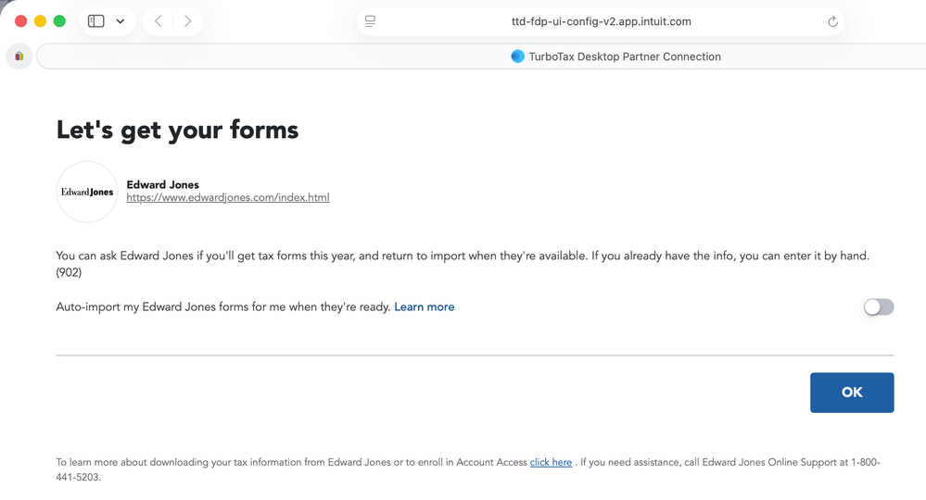Image resolution: width=926 pixels, height=500 pixels.
Task: Open the Learn more link
Action: [424, 306]
